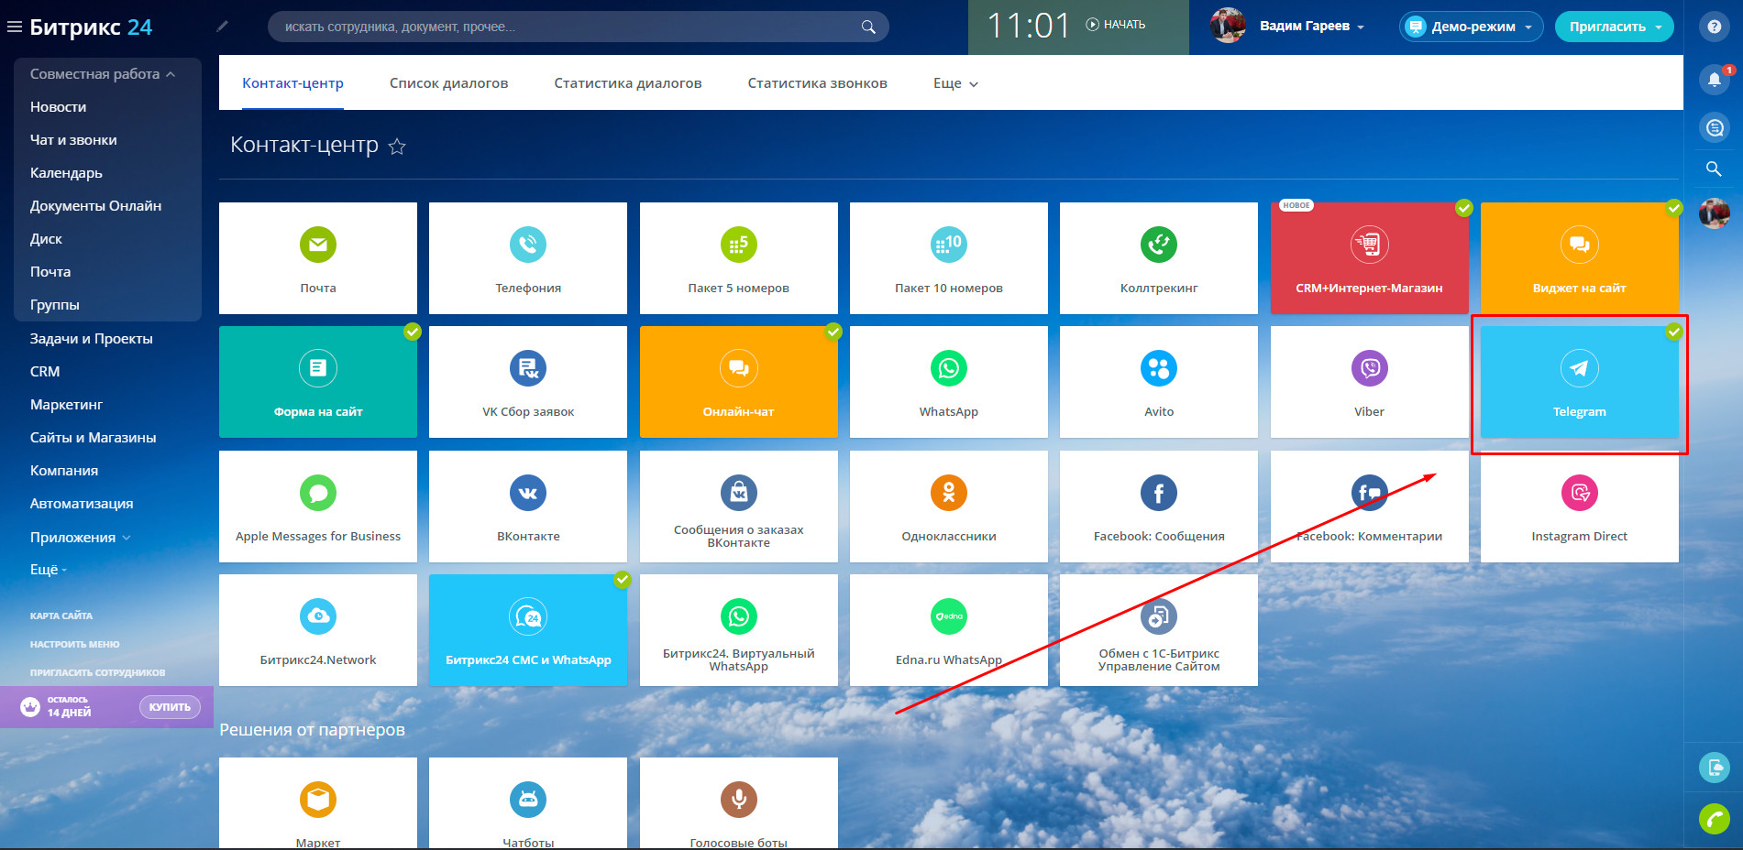Image resolution: width=1743 pixels, height=850 pixels.
Task: Open Сайты и Магазины section
Action: [x=94, y=438]
